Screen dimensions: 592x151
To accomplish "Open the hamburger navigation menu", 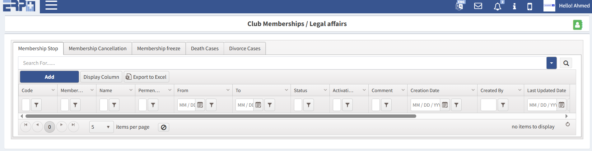I will pos(51,6).
